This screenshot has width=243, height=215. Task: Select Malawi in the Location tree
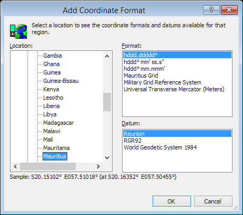[52, 131]
